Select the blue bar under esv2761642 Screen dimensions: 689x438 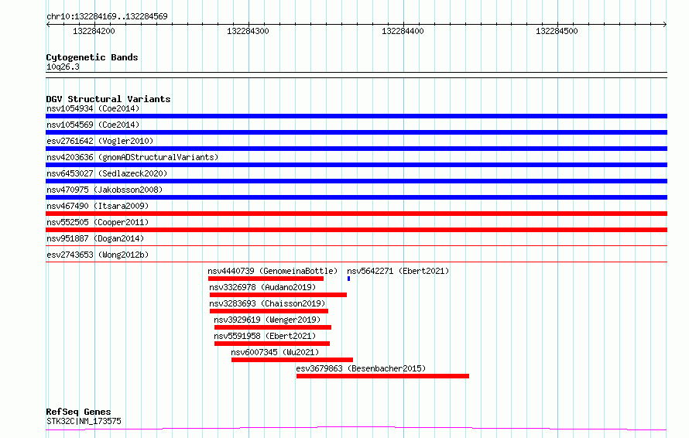click(356, 149)
